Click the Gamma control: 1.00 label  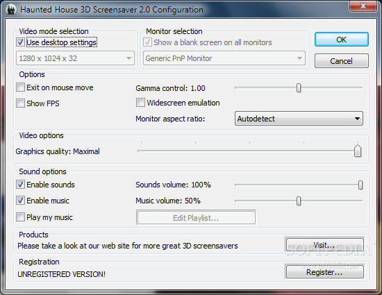(170, 88)
